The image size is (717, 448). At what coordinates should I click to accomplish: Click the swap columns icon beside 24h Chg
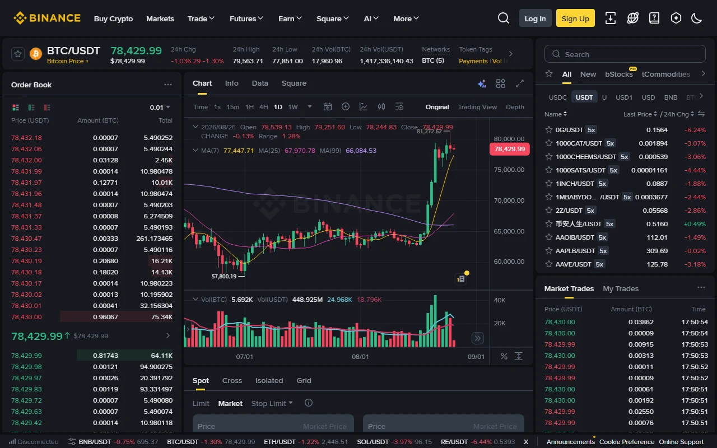tap(700, 114)
